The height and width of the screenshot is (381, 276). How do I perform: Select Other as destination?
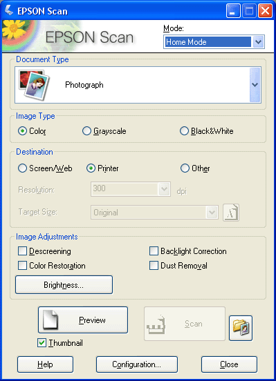pos(195,168)
